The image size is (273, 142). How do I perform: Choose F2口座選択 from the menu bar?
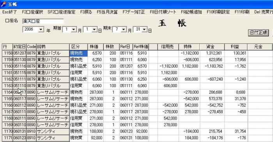pyautogui.click(x=32, y=12)
